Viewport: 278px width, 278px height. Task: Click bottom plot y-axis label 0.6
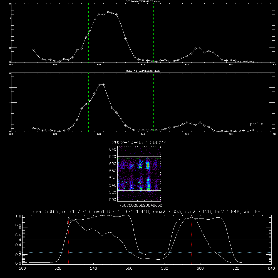point(18,235)
